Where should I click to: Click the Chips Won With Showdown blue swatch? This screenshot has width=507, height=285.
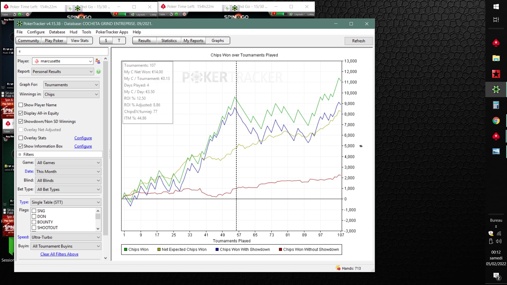217,250
